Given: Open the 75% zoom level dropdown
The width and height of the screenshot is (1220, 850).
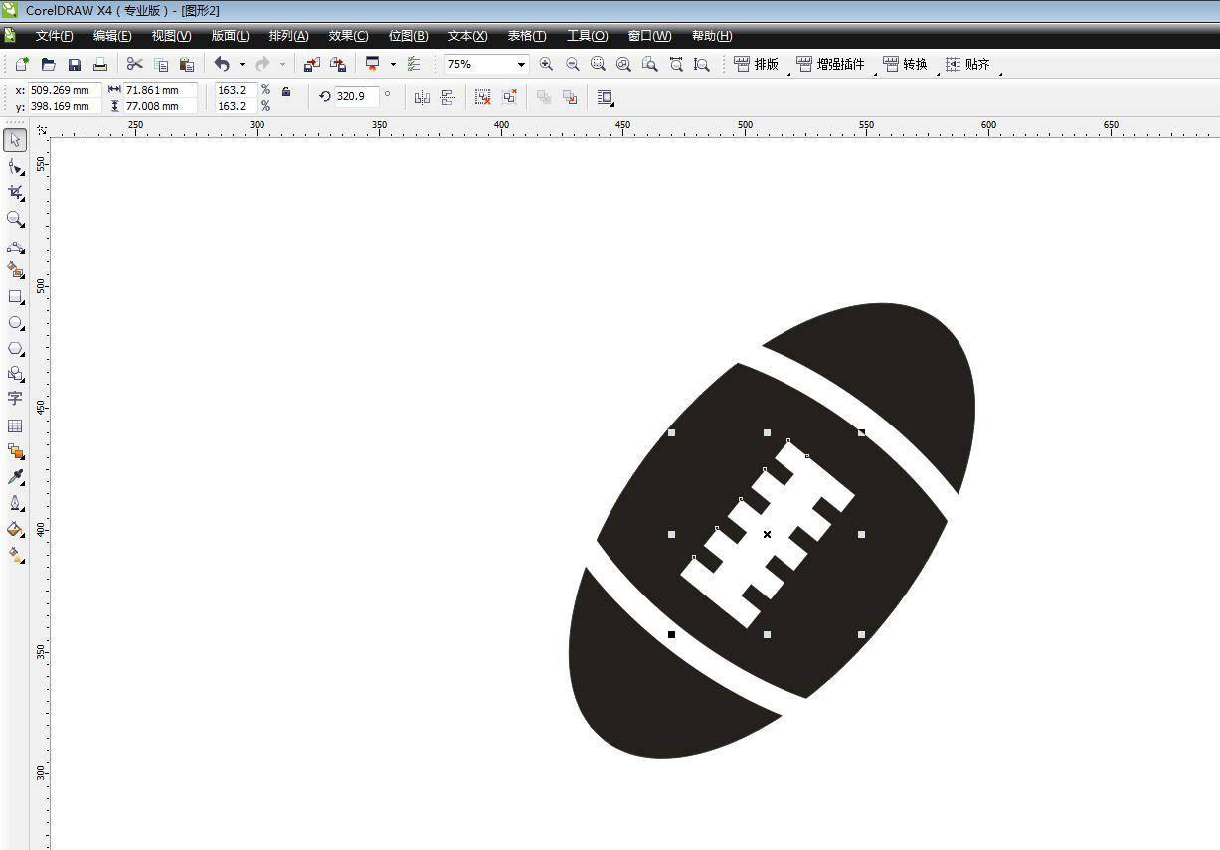Looking at the screenshot, I should coord(520,64).
